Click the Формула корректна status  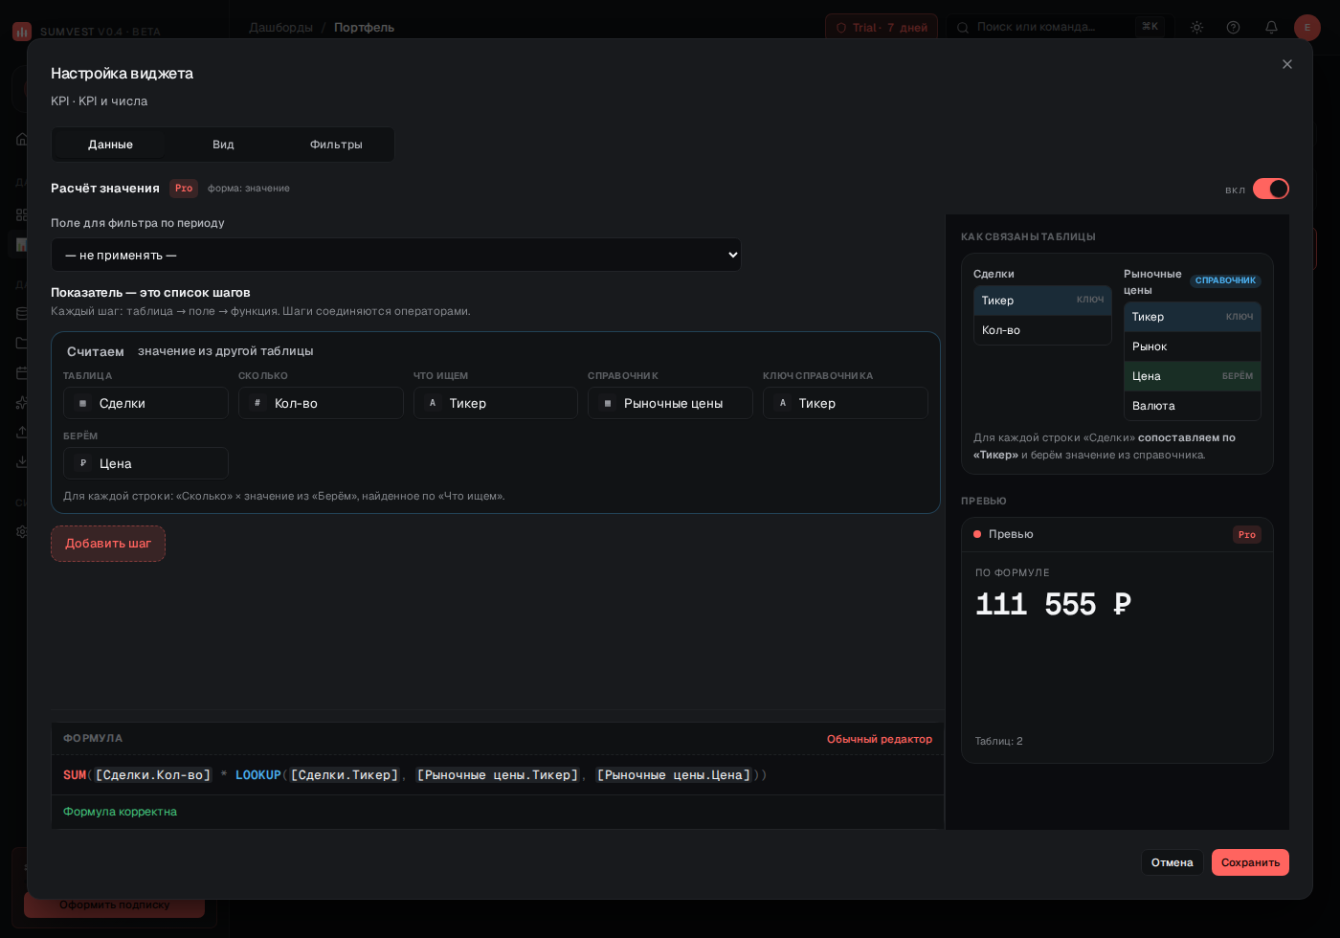[x=120, y=812]
